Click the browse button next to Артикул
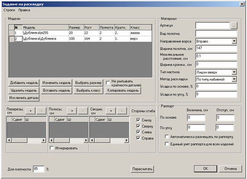This screenshot has height=179, width=247. point(234,26)
